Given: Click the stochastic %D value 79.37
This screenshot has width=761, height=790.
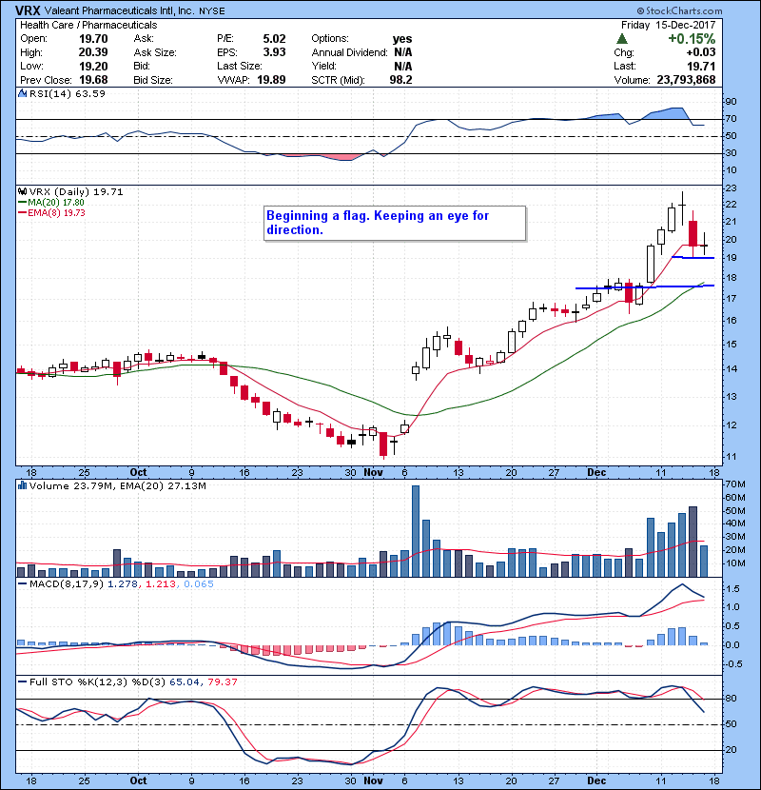Looking at the screenshot, I should point(222,681).
